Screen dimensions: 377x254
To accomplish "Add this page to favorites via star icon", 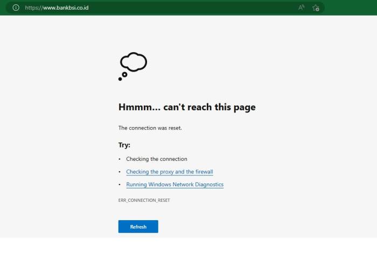I will (316, 8).
